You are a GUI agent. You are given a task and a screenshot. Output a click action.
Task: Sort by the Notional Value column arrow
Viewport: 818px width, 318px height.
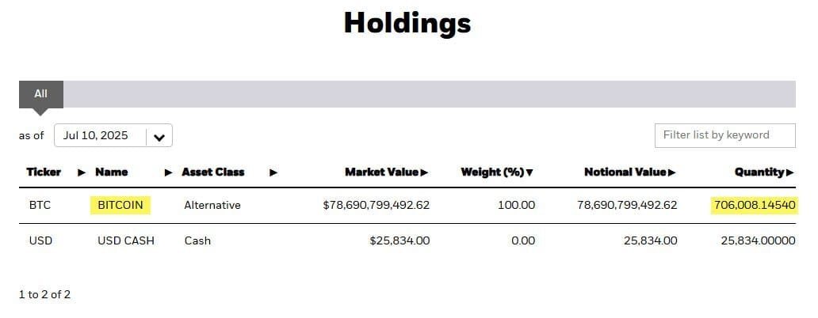[672, 172]
